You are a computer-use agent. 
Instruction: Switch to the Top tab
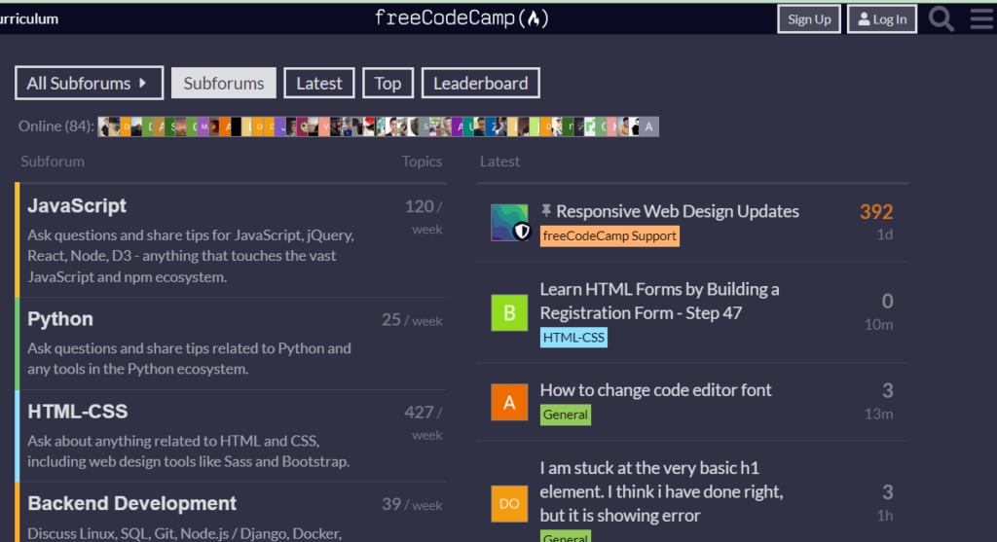[388, 83]
